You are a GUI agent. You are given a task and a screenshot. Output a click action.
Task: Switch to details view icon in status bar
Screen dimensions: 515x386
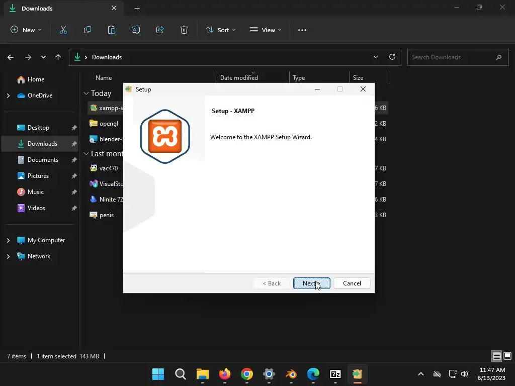tap(496, 356)
